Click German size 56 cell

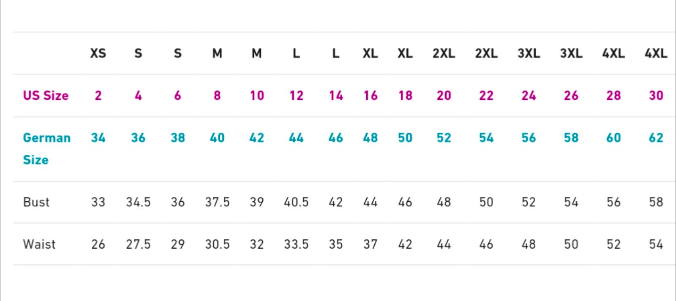[529, 138]
